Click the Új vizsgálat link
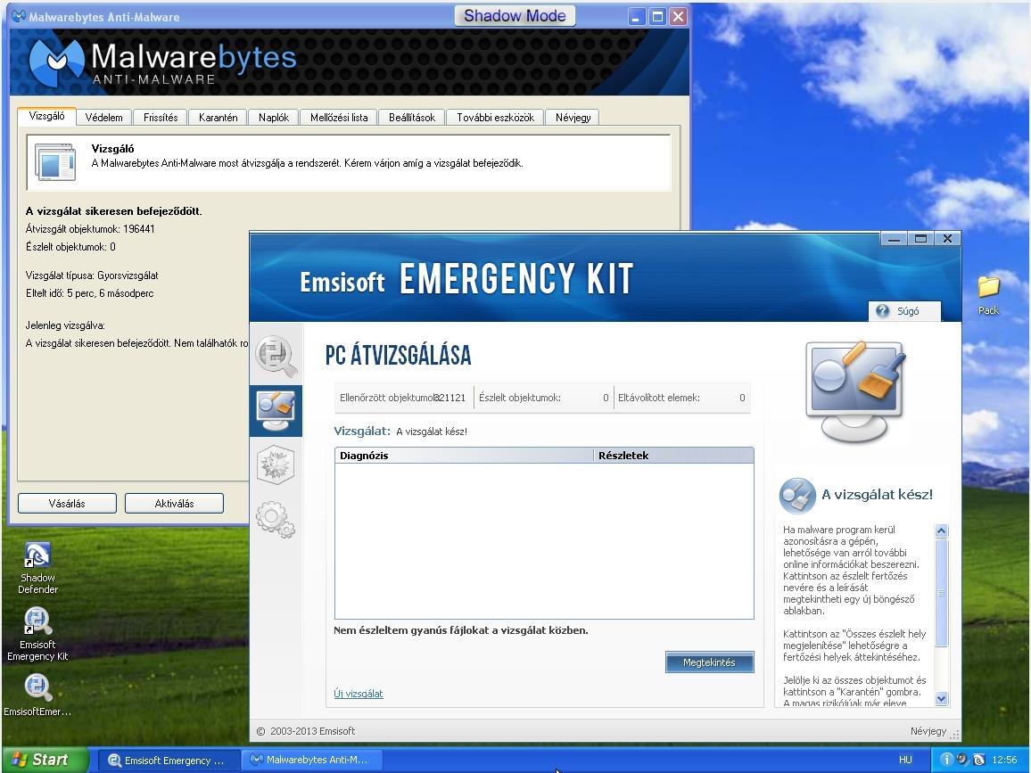Screen dimensions: 1031x773 pyautogui.click(x=359, y=694)
